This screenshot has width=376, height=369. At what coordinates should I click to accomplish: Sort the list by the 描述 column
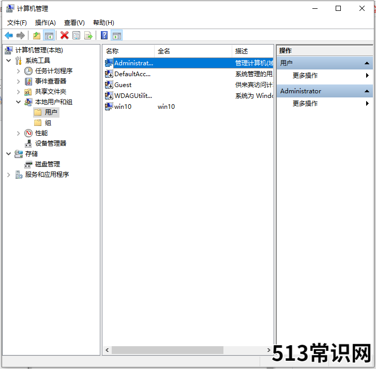click(x=253, y=51)
